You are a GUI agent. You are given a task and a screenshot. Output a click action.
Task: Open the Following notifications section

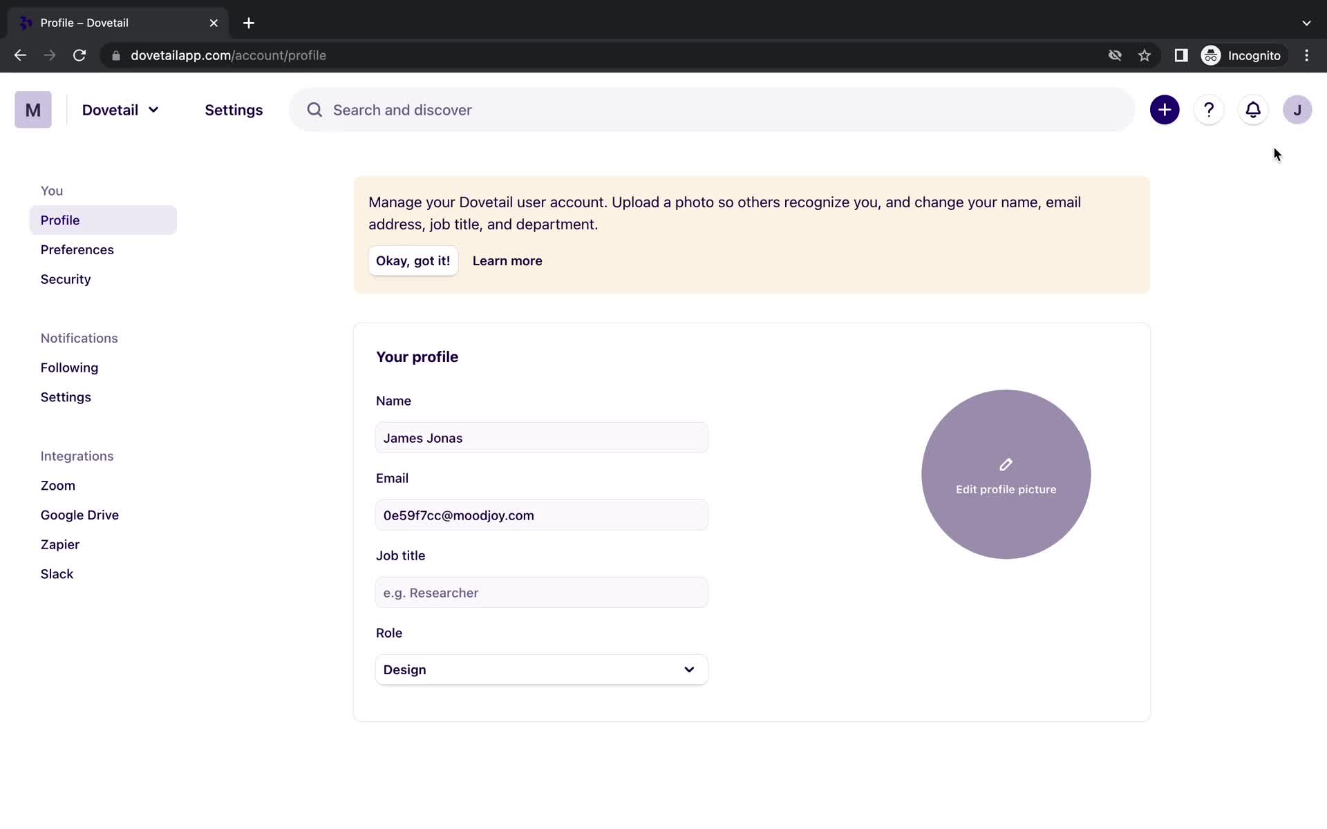pos(70,367)
